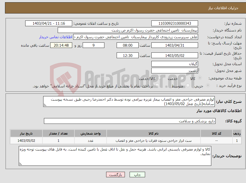246x183 pixels.
Task: Click the توضیحات خریدار notes textarea
Action: 115,156
